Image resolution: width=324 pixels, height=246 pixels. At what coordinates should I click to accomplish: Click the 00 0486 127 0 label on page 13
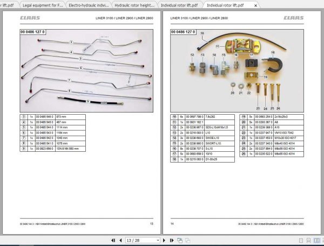(32, 32)
